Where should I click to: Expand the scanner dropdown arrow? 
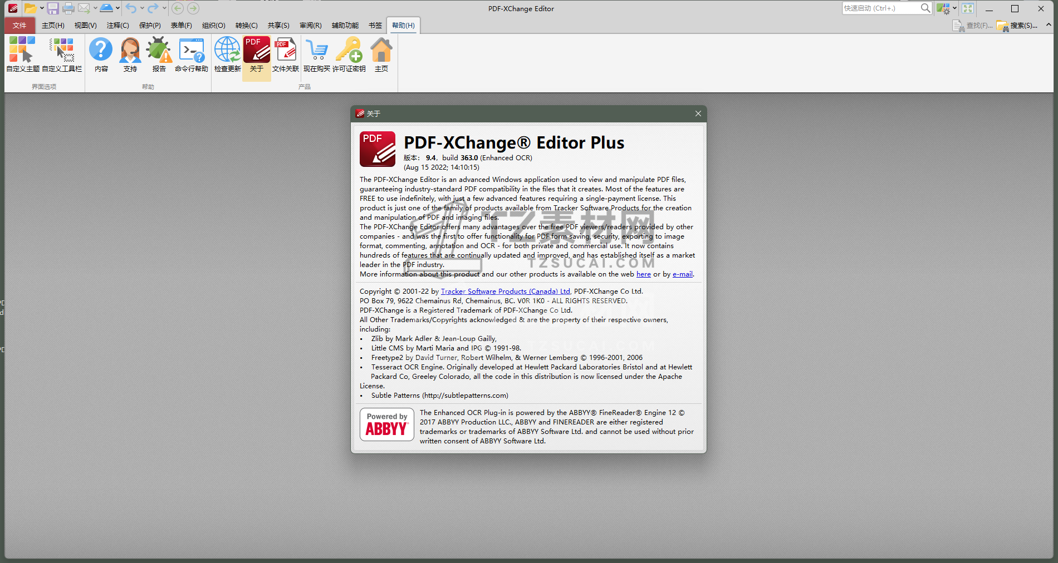pos(117,8)
